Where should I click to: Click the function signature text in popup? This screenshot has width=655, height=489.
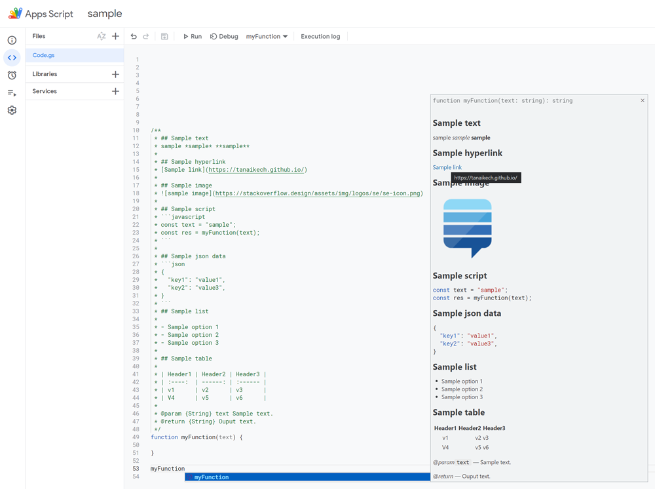(502, 100)
